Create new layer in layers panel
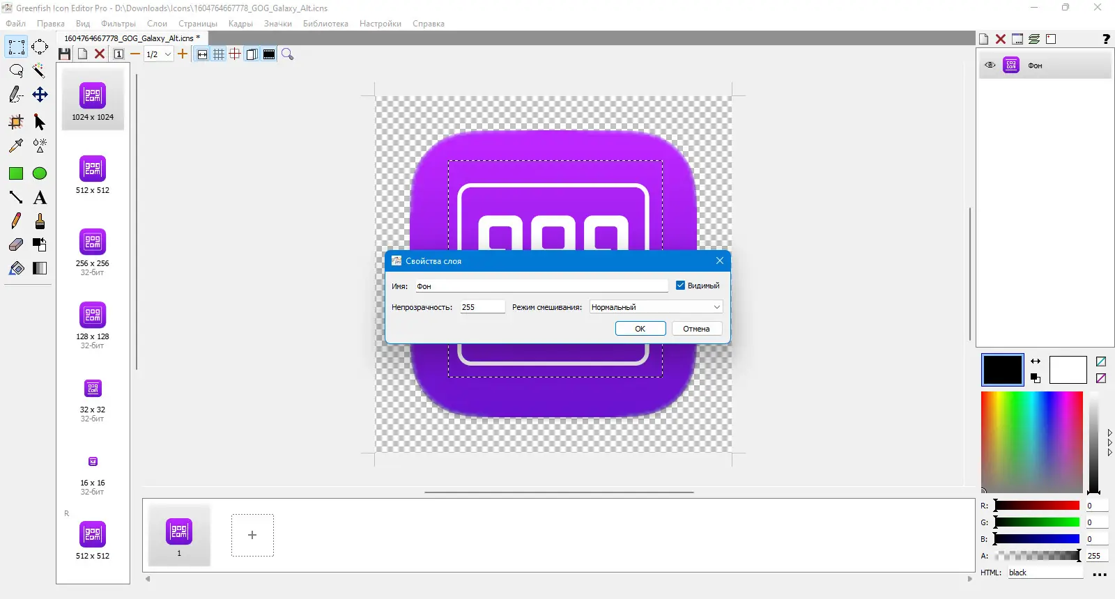Image resolution: width=1115 pixels, height=599 pixels. click(x=984, y=39)
